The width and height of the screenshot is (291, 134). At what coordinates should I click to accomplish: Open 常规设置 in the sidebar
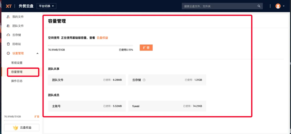point(17,63)
